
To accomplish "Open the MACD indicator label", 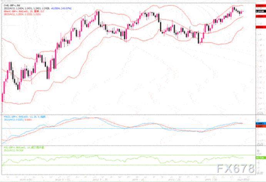I will click(x=19, y=117).
